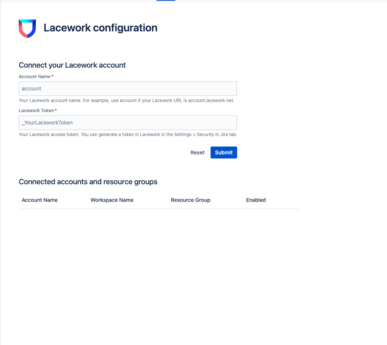Click the Lacework shield logo
Screen dimensions: 387x345
pos(27,28)
